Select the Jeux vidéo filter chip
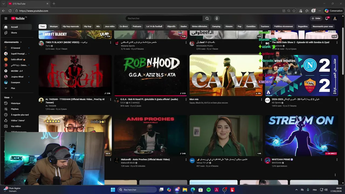This screenshot has height=194, width=345. 110,26
